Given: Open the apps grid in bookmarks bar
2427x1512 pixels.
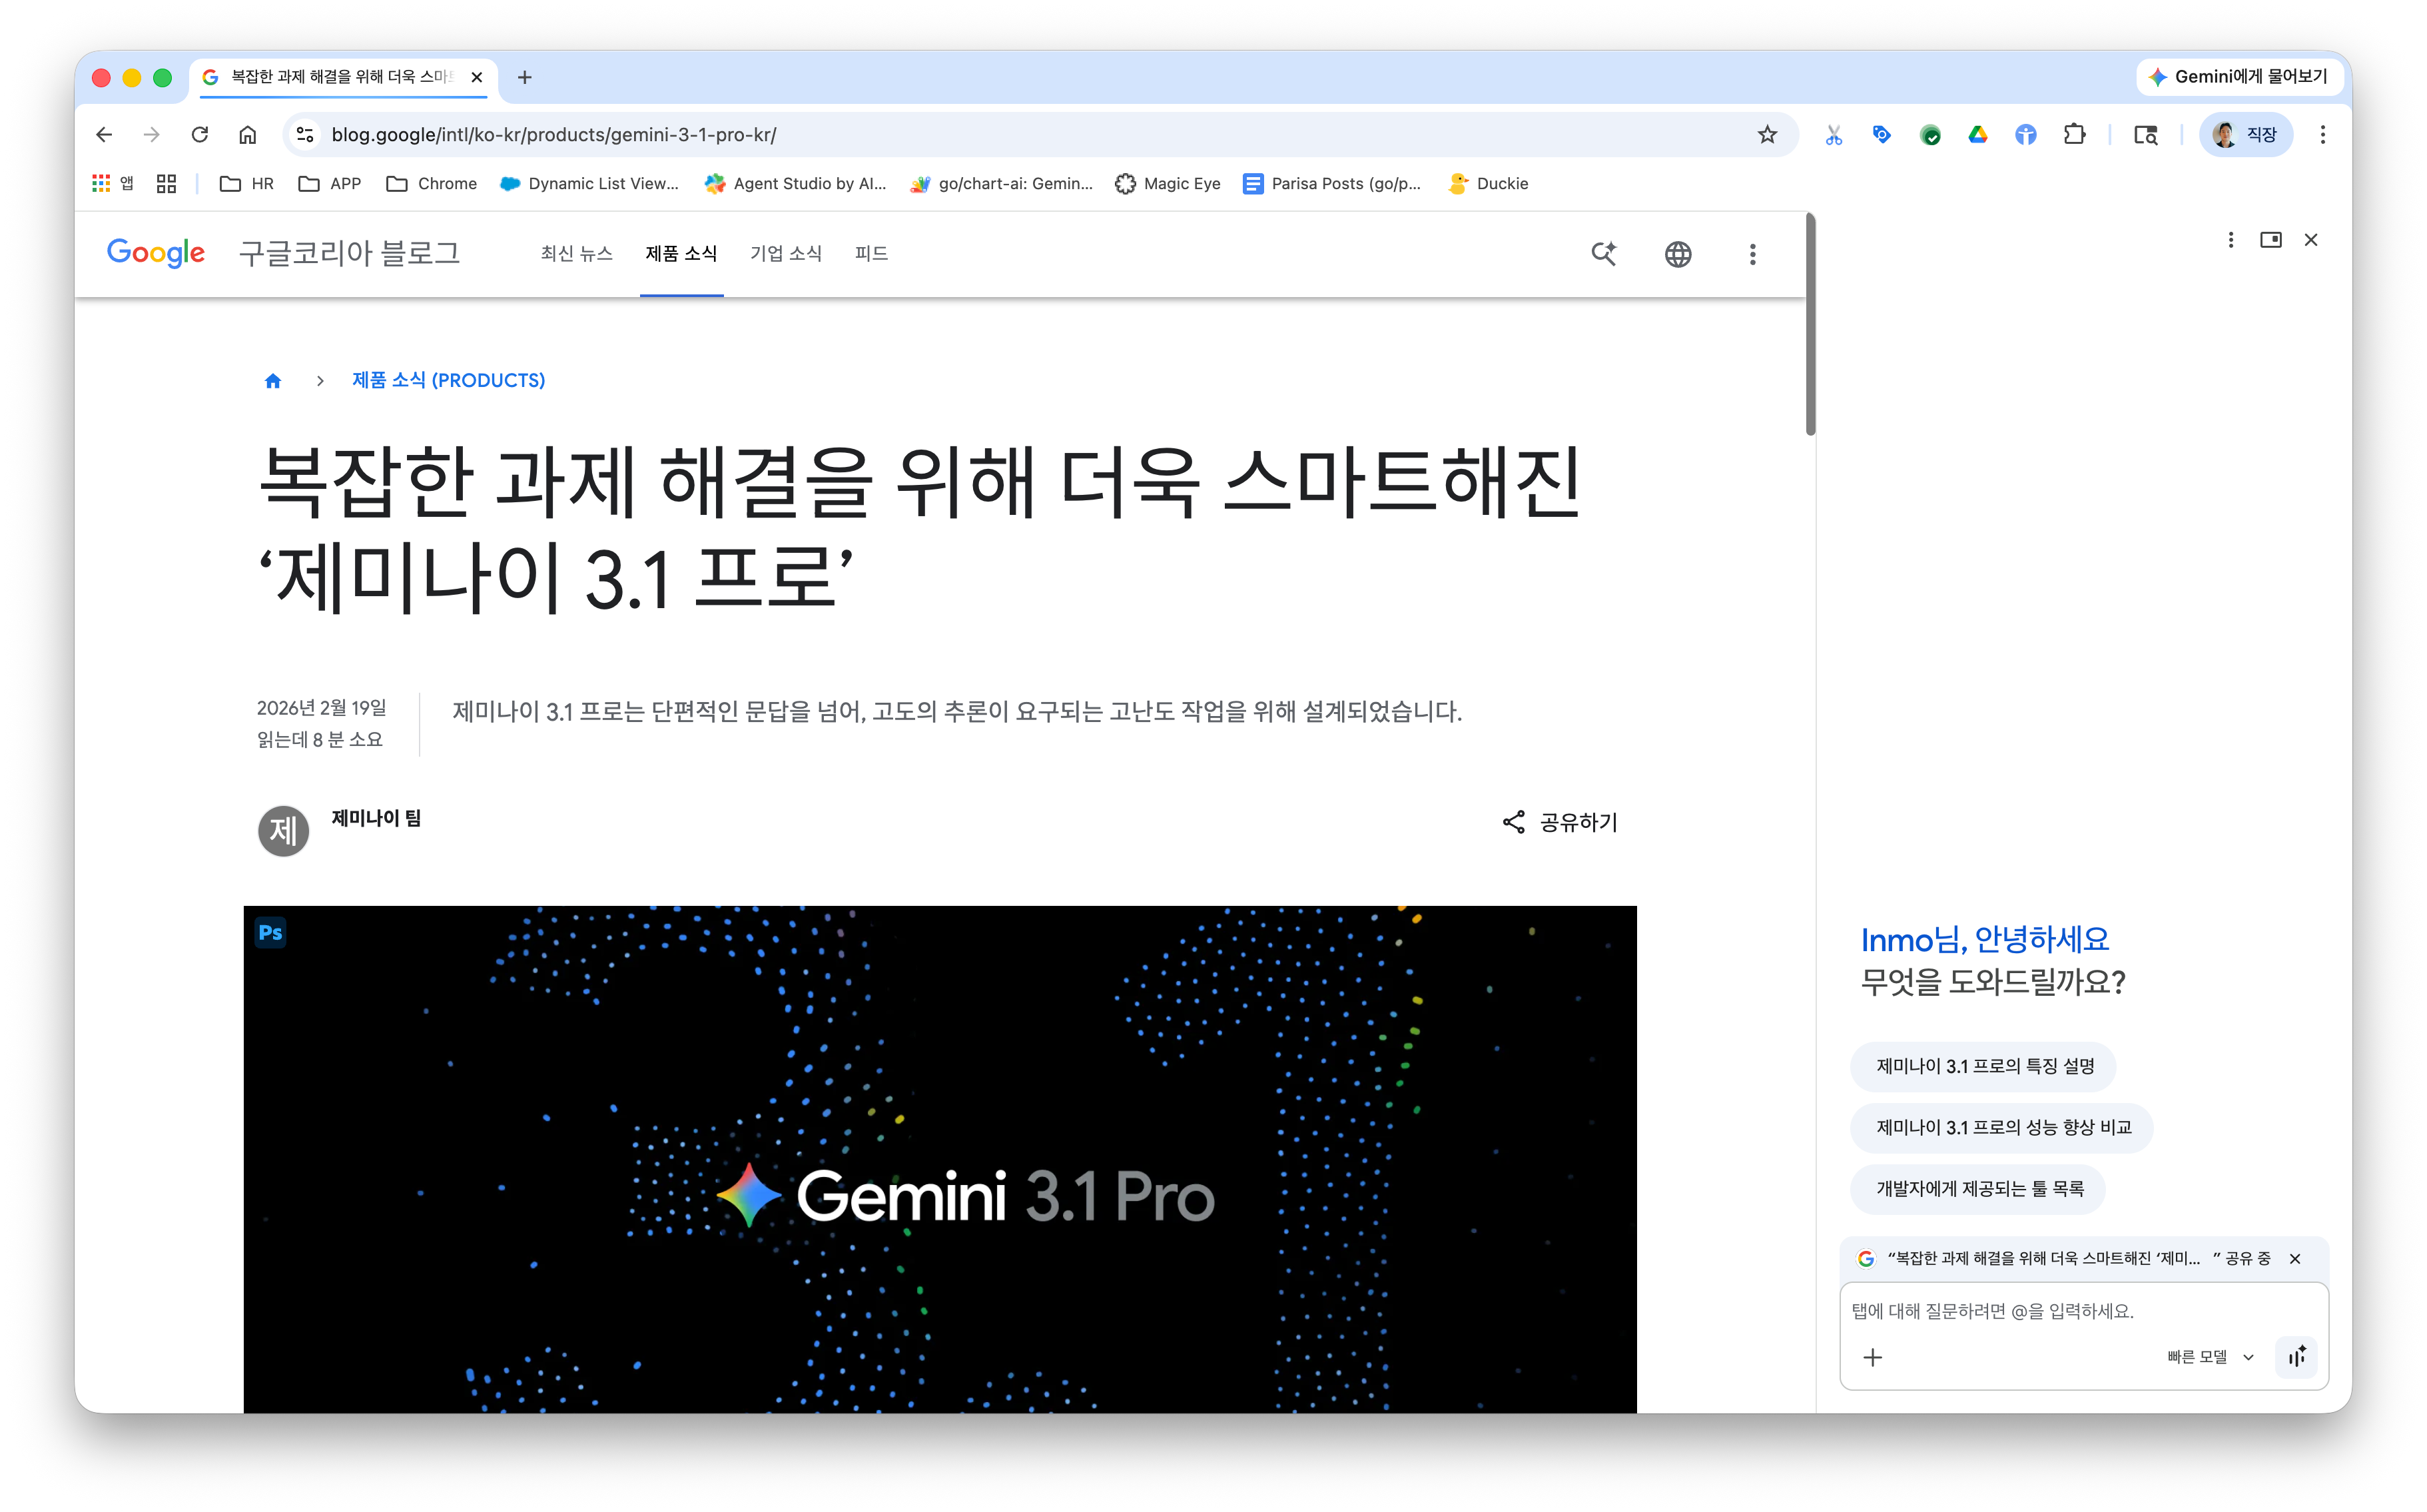Looking at the screenshot, I should tap(101, 183).
